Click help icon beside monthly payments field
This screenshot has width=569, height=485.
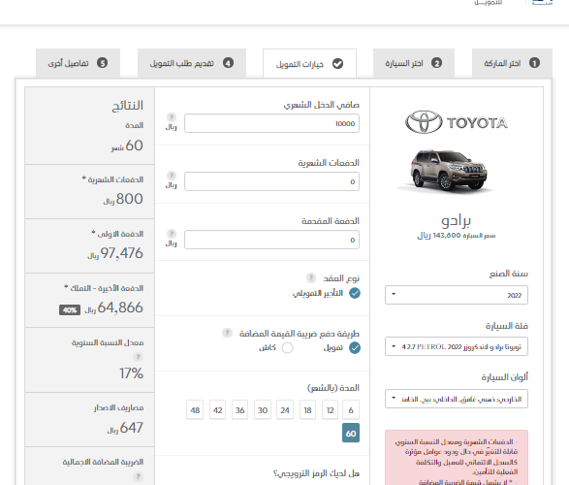click(172, 176)
